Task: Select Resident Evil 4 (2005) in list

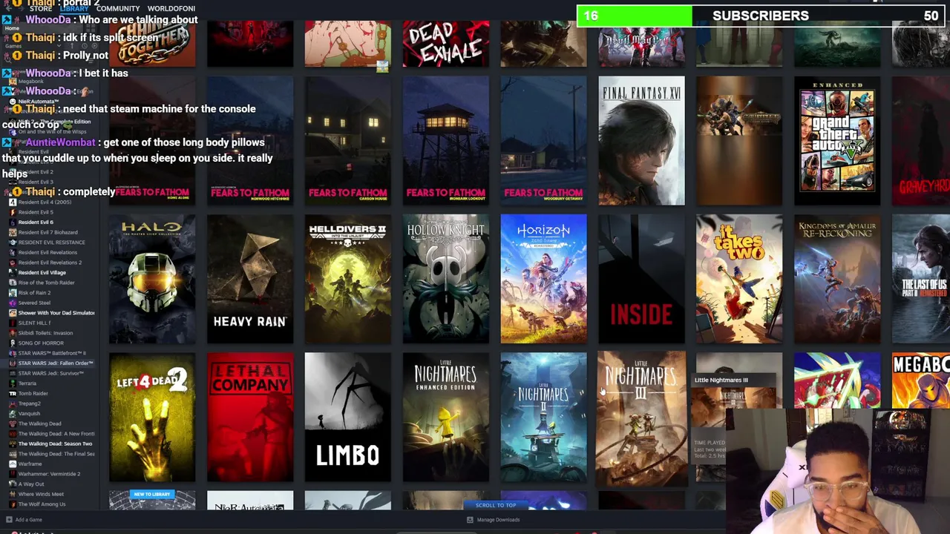Action: (45, 202)
